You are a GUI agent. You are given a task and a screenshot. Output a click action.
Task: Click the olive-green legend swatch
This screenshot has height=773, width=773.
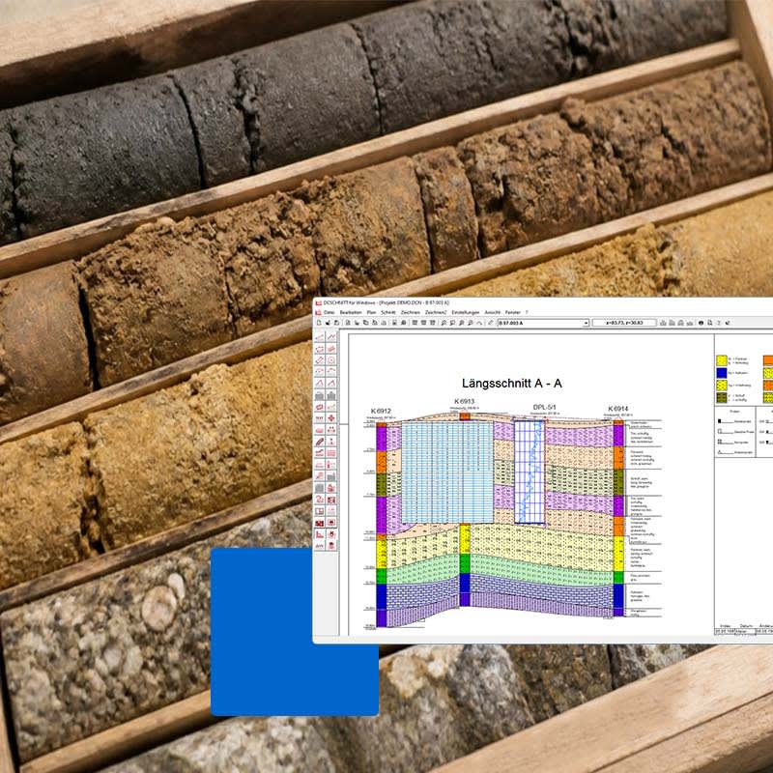tap(722, 398)
